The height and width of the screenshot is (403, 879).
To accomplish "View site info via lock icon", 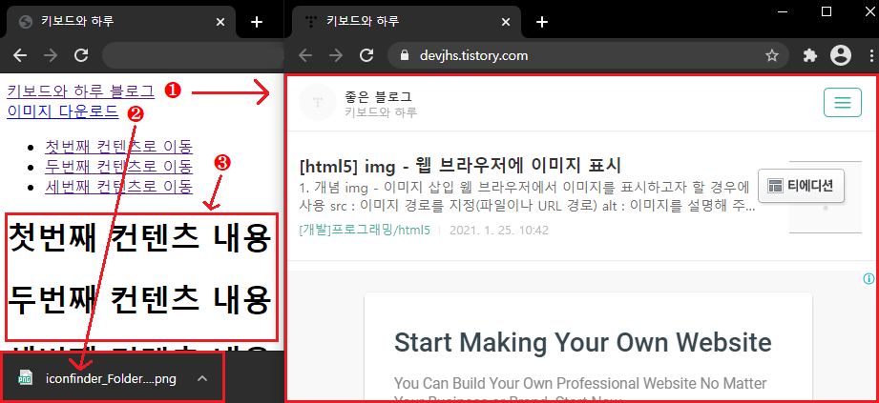I will click(406, 55).
